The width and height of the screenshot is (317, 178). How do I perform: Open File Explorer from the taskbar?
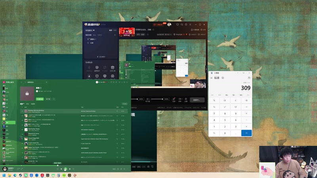(x=10, y=175)
